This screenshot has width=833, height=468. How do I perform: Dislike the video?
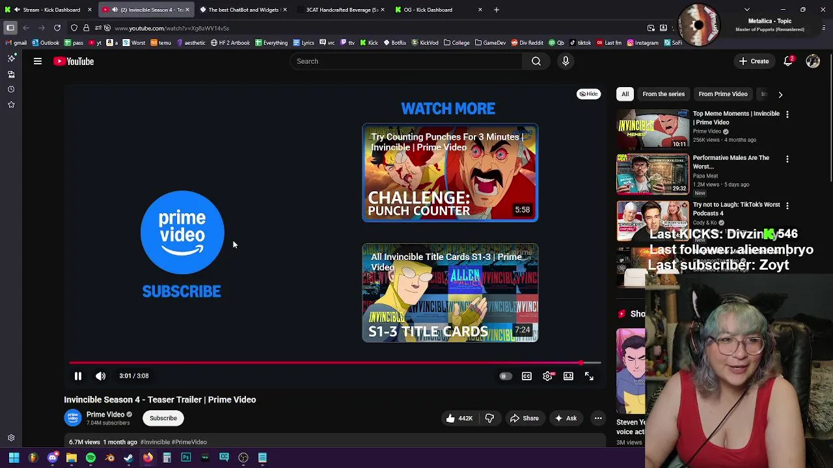490,419
